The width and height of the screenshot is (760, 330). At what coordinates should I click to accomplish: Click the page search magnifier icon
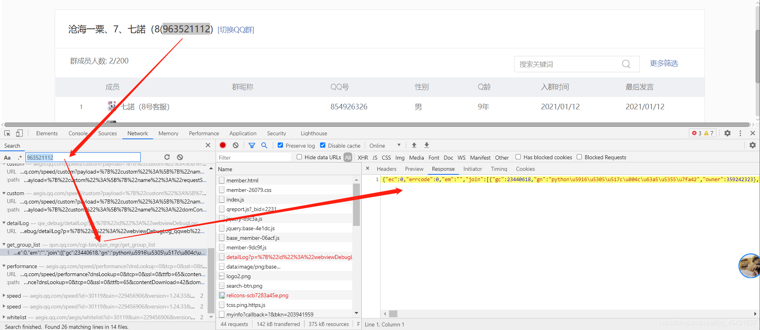click(x=626, y=64)
